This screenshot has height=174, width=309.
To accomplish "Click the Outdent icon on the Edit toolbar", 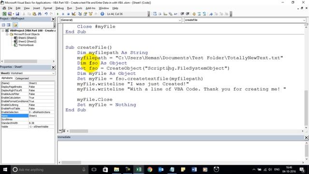I will coord(187,14).
